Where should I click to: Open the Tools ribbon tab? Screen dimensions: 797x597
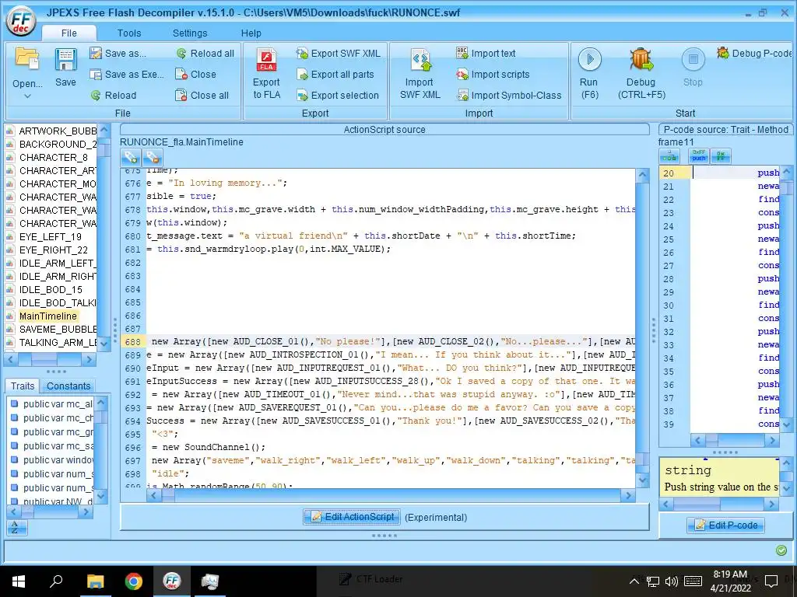(129, 33)
